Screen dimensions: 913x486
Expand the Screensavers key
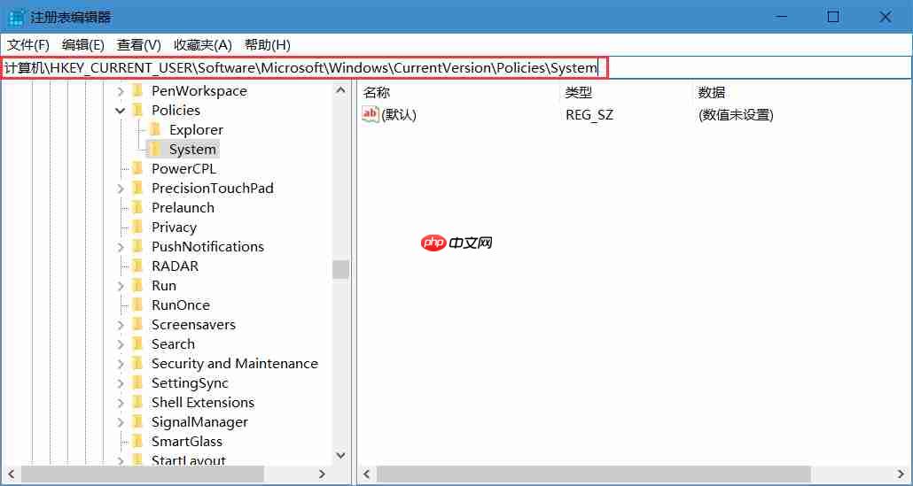(121, 325)
